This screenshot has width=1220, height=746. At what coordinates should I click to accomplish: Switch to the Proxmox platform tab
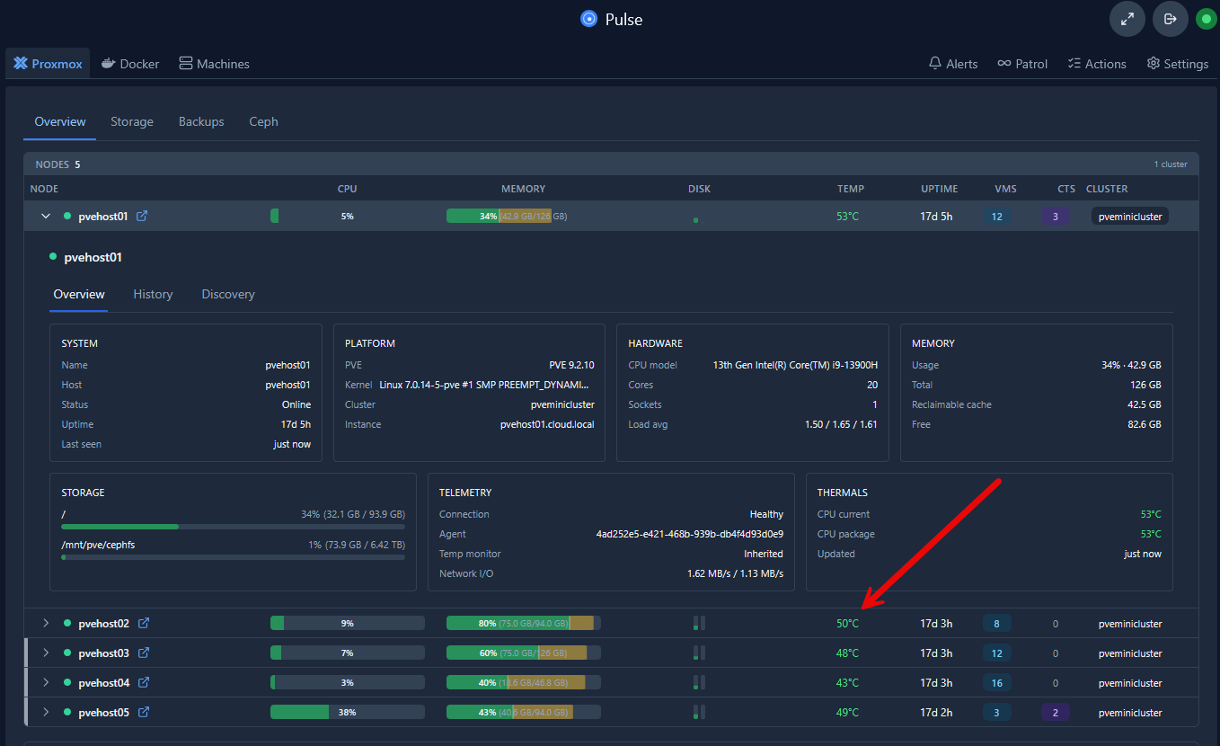tap(48, 64)
